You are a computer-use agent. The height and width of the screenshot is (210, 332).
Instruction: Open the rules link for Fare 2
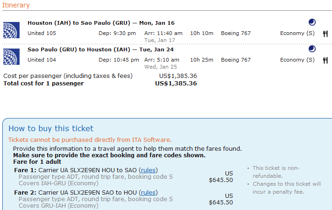(148, 192)
